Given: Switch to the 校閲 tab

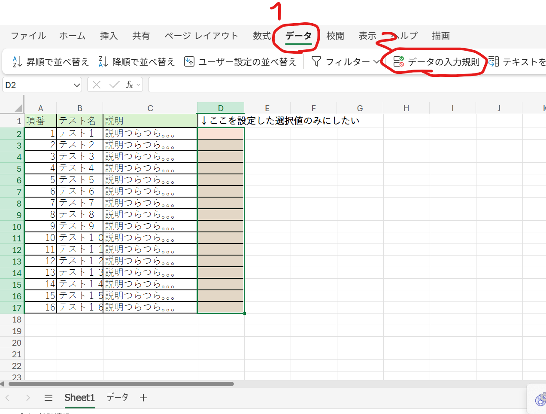Looking at the screenshot, I should tap(335, 36).
